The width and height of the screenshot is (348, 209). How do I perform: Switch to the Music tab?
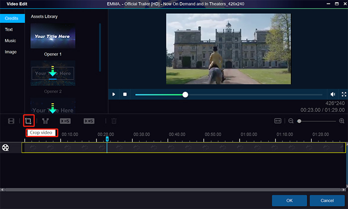(10, 40)
